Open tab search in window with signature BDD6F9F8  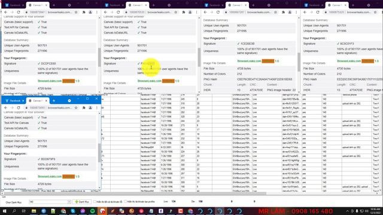(69, 101)
